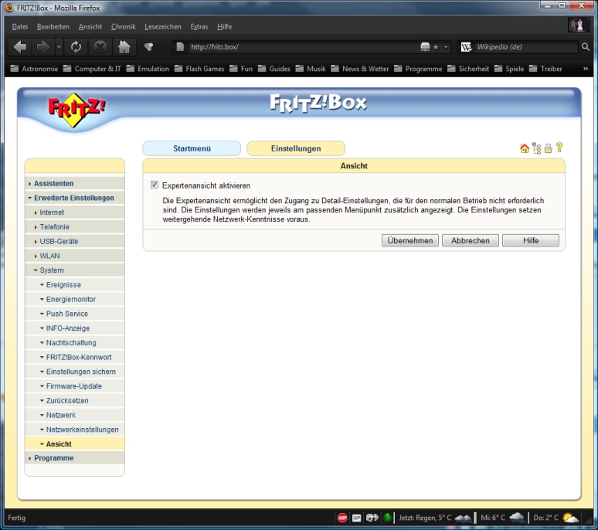
Task: Click the gem icon beside home button
Action: click(x=148, y=47)
